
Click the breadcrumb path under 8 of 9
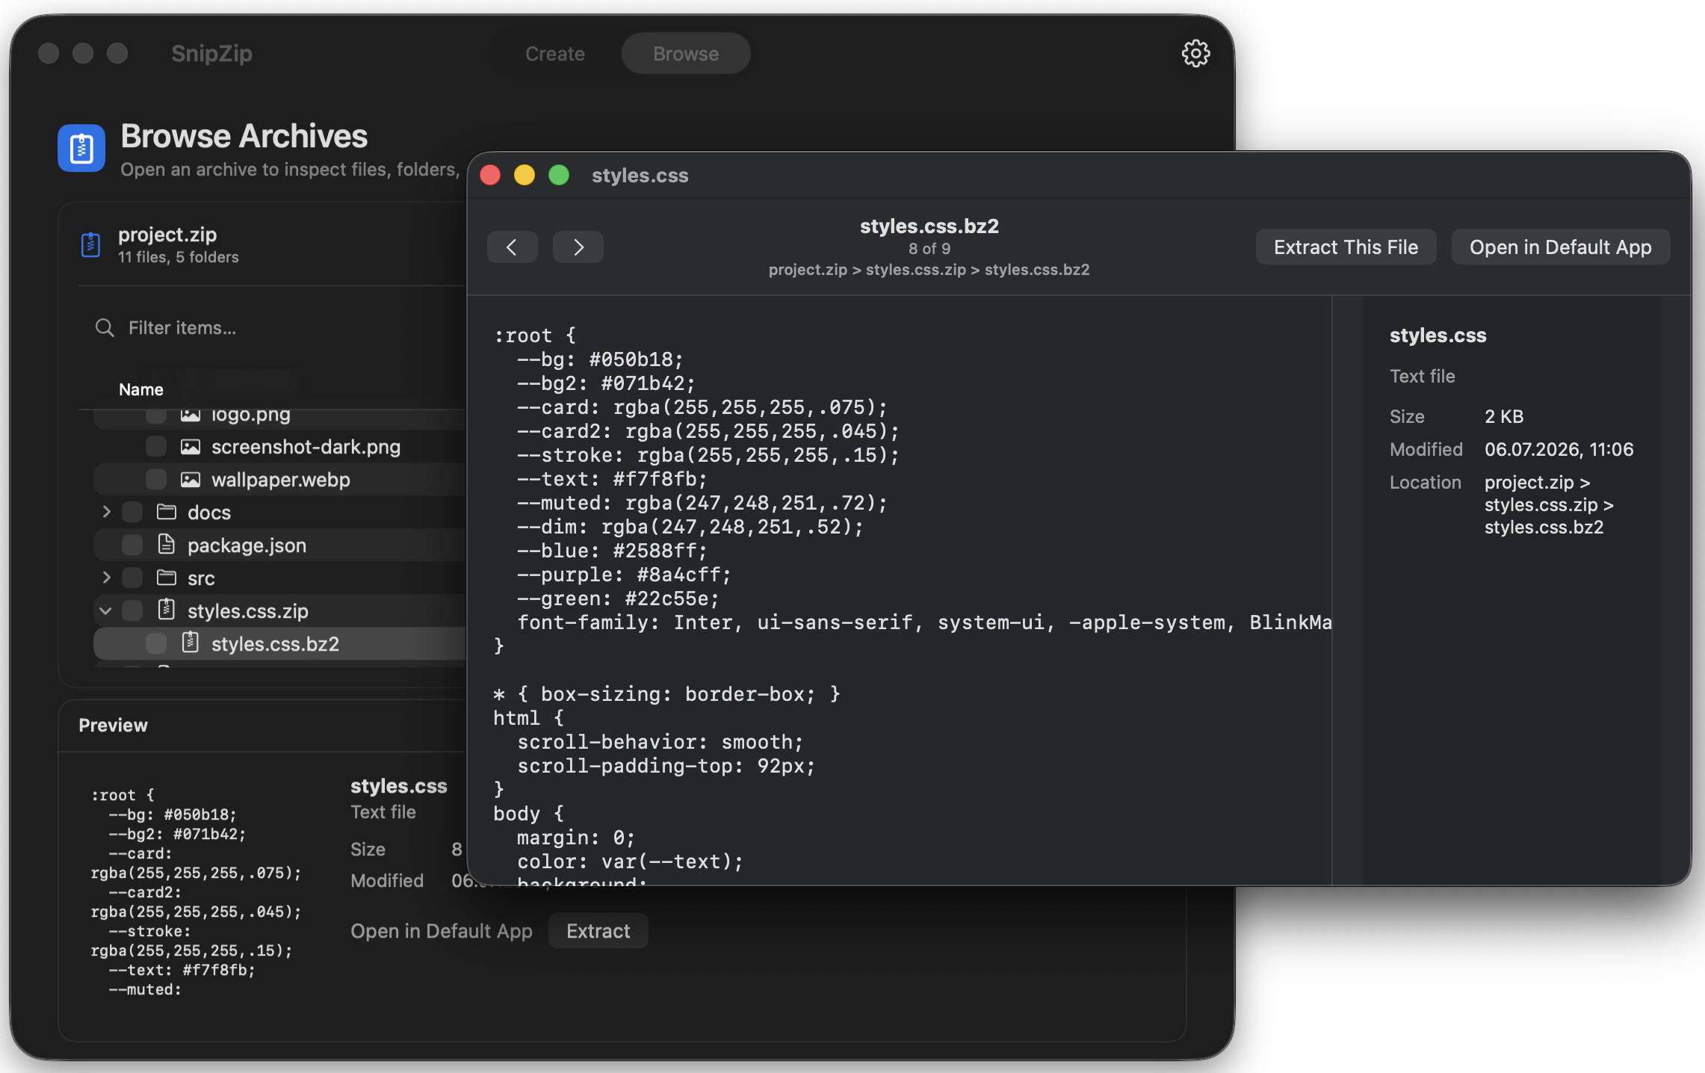pos(929,270)
